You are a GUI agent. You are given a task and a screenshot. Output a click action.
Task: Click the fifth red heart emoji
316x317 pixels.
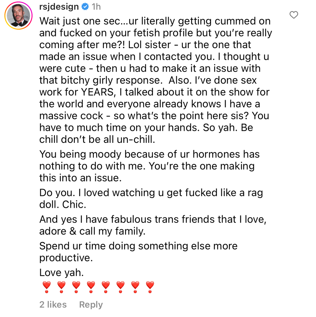[106, 287]
